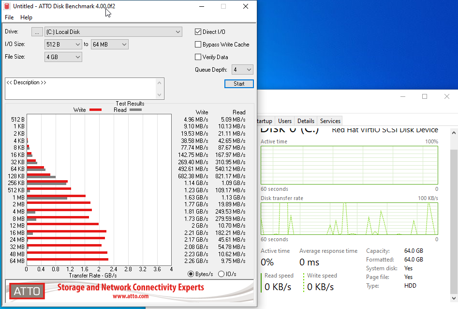458x309 pixels.
Task: Close the Task Manager window
Action: pos(446,96)
